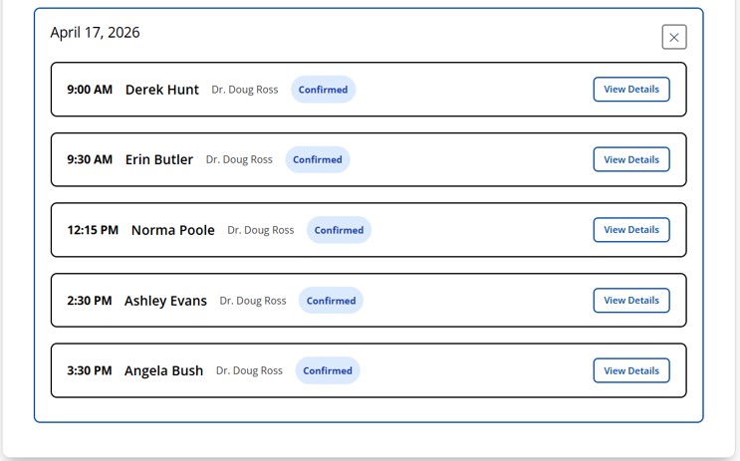740x461 pixels.
Task: Select patient name Angela Bush
Action: point(163,370)
